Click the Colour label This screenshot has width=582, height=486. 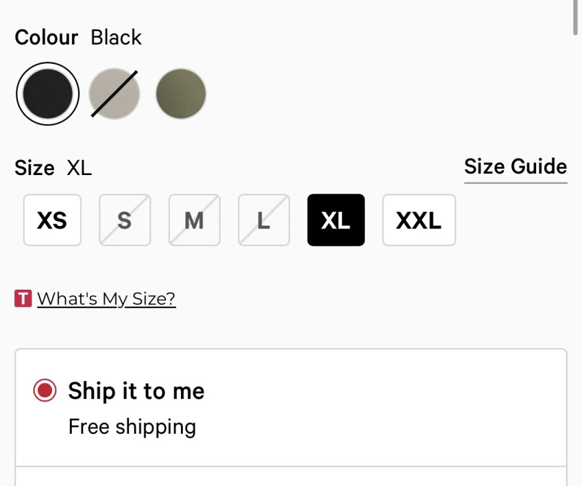click(x=47, y=37)
